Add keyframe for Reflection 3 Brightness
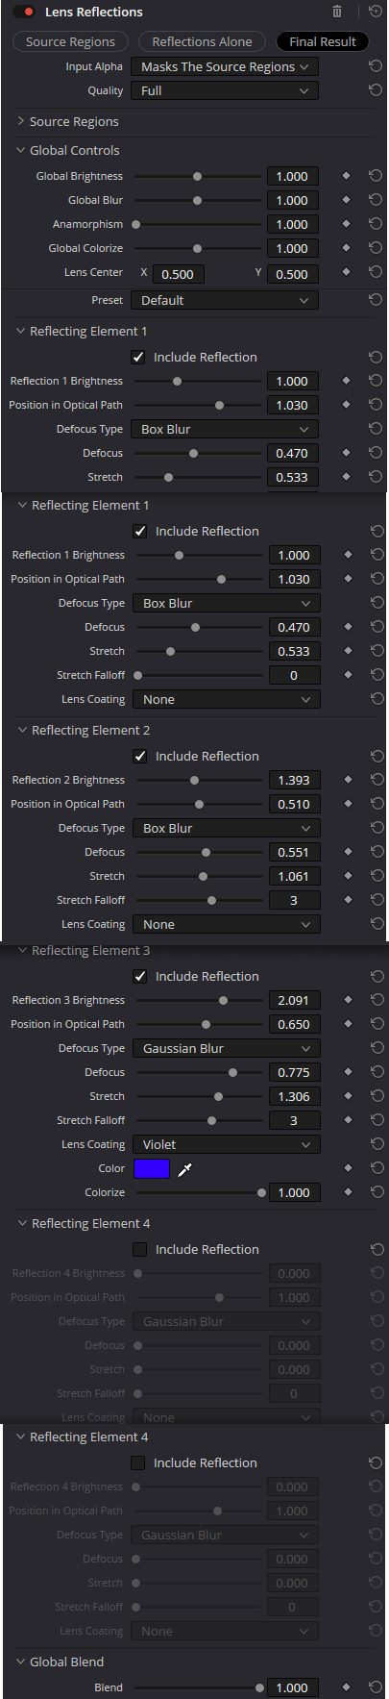Image resolution: width=389 pixels, height=1699 pixels. (x=348, y=1000)
